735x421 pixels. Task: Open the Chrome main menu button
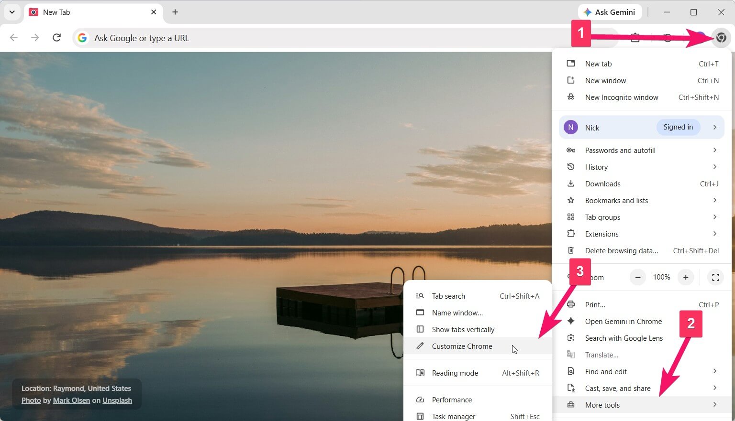click(721, 38)
